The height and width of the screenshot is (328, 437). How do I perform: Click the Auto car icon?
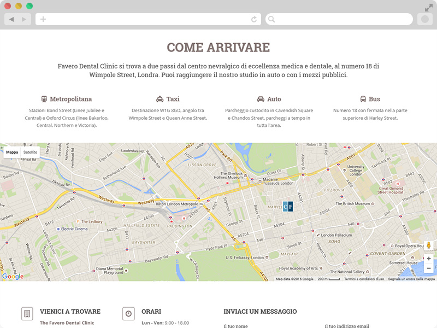point(261,99)
